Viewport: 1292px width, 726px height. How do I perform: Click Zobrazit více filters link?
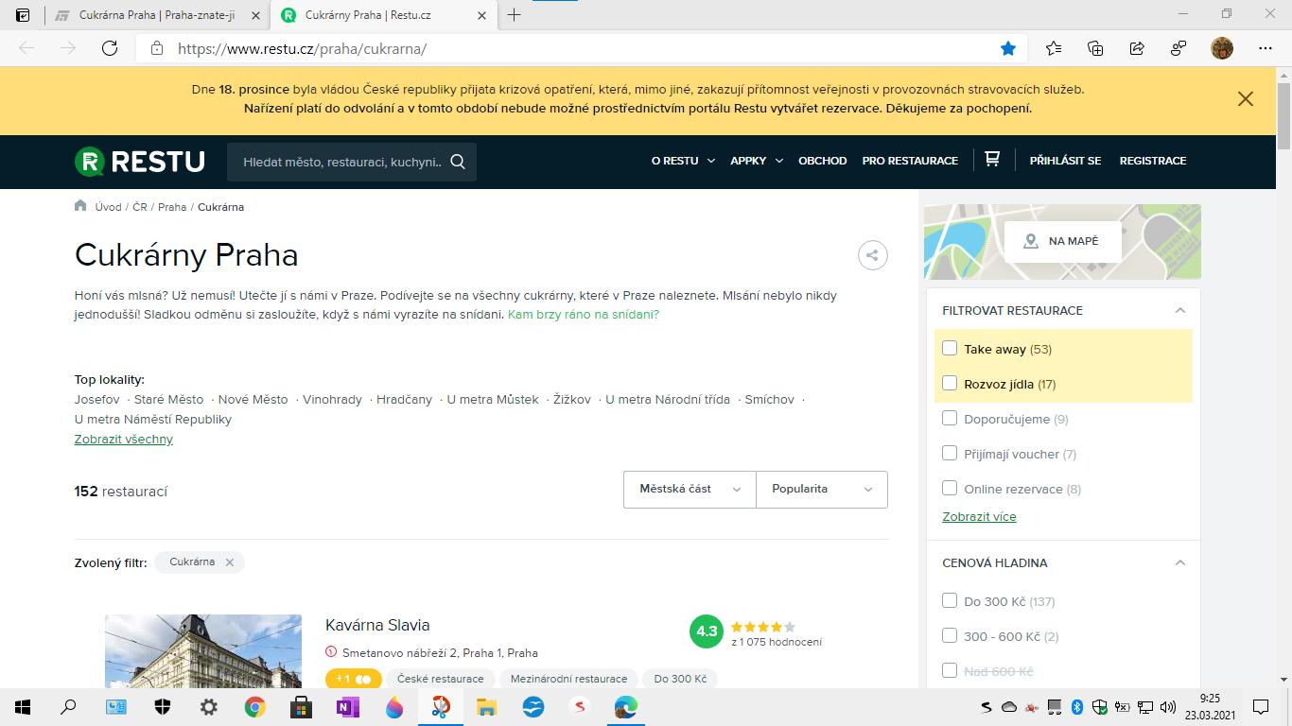(x=979, y=517)
